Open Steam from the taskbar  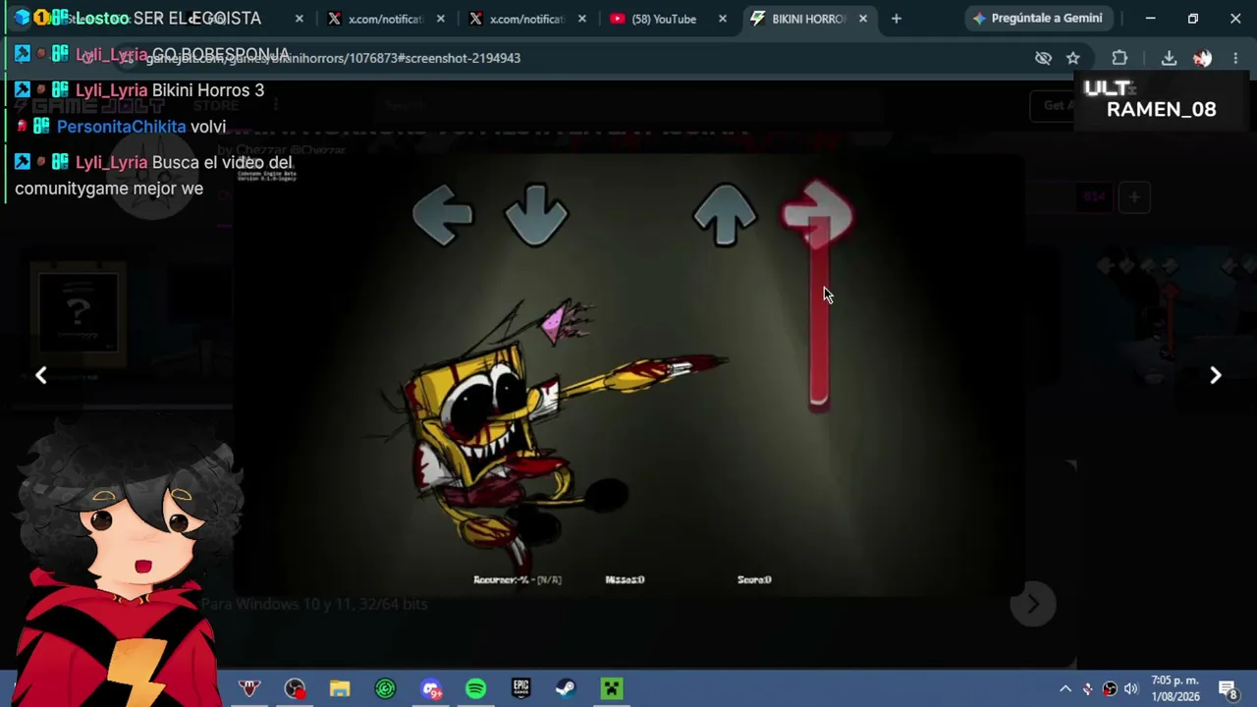click(x=566, y=688)
